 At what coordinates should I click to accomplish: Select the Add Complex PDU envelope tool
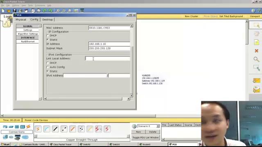point(257,89)
